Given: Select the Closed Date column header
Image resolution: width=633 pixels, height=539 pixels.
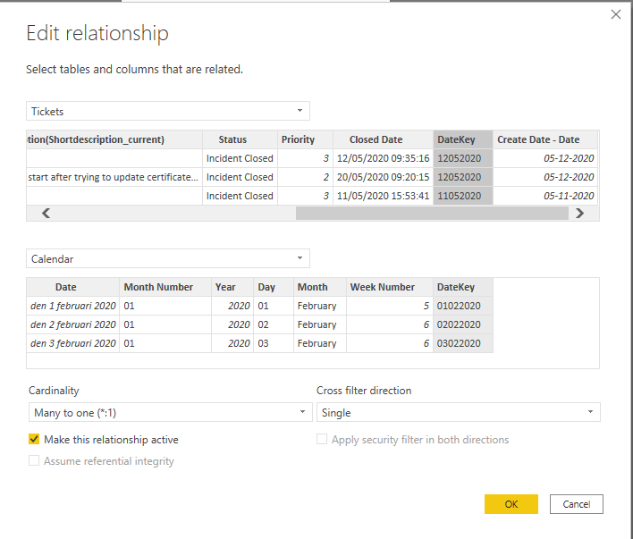Looking at the screenshot, I should (384, 139).
